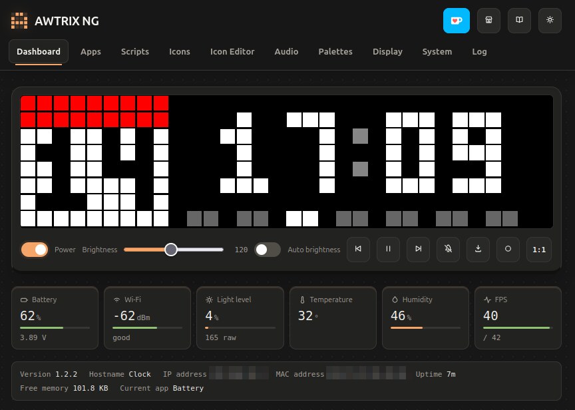This screenshot has height=410, width=575.
Task: Skip to the next app
Action: point(418,250)
